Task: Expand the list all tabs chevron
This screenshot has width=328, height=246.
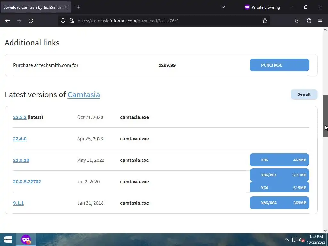Action: pyautogui.click(x=223, y=7)
